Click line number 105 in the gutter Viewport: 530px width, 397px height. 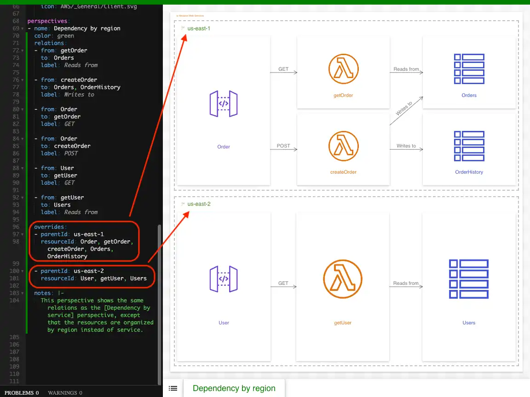coord(14,337)
